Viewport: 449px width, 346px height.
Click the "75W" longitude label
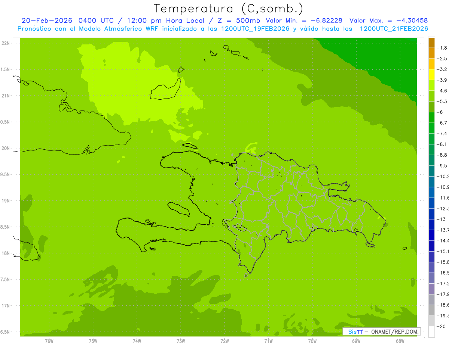tap(93, 341)
